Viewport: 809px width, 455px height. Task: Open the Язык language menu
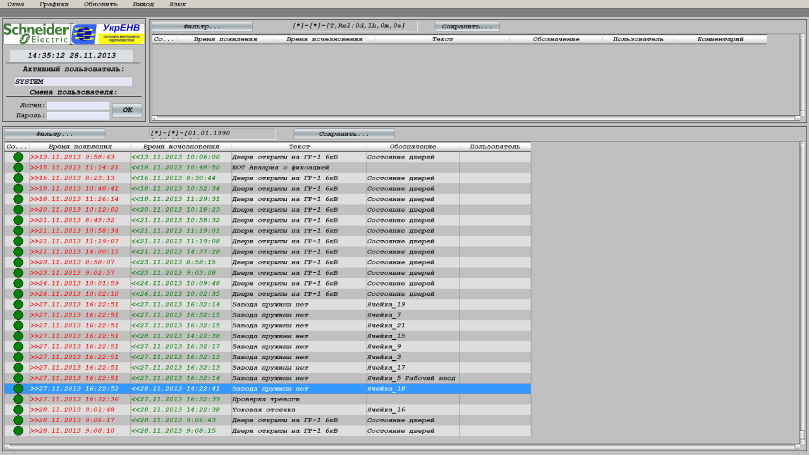click(x=178, y=4)
